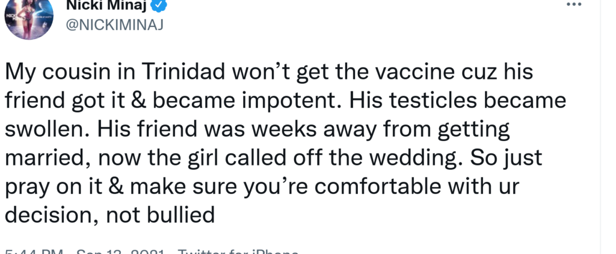Click the tweet timestamp at the bottom
This screenshot has height=254, width=616.
tap(34, 251)
